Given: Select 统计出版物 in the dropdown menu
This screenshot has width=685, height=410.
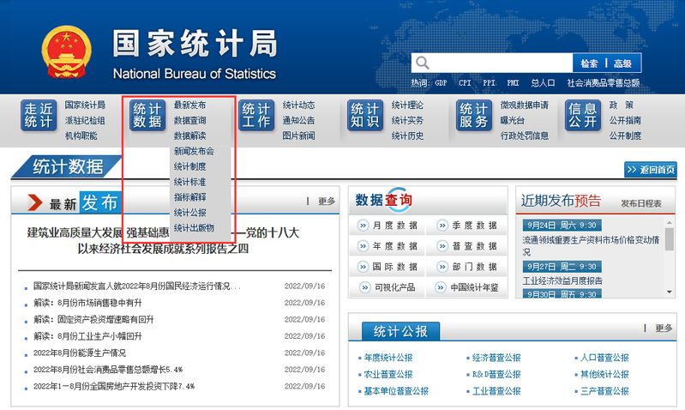Looking at the screenshot, I should click(193, 228).
